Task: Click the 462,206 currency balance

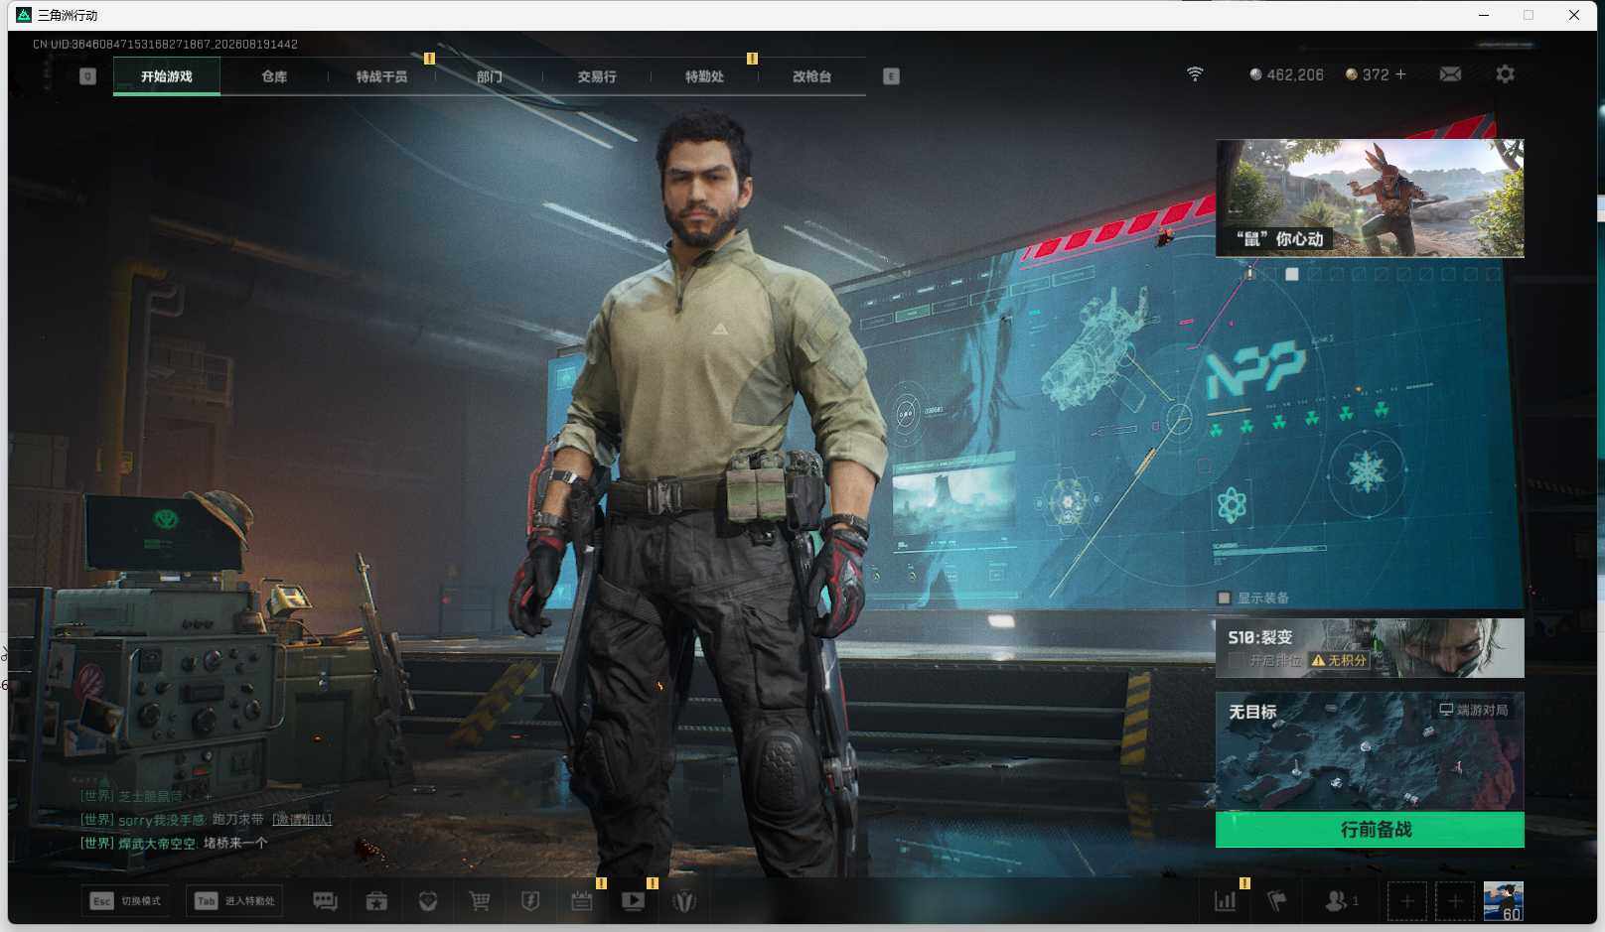Action: coord(1286,74)
